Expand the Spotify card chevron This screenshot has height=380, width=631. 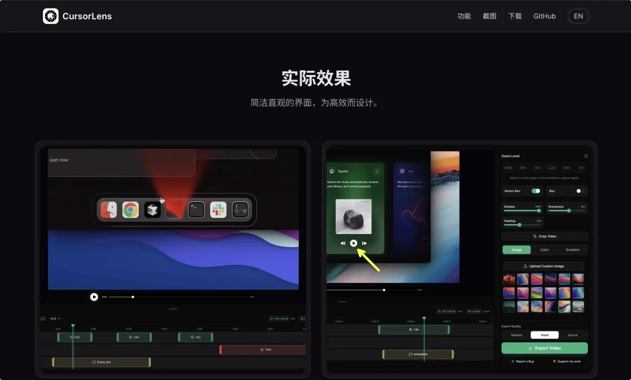pos(377,171)
